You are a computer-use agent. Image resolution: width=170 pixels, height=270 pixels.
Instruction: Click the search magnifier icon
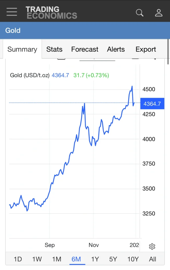140,12
